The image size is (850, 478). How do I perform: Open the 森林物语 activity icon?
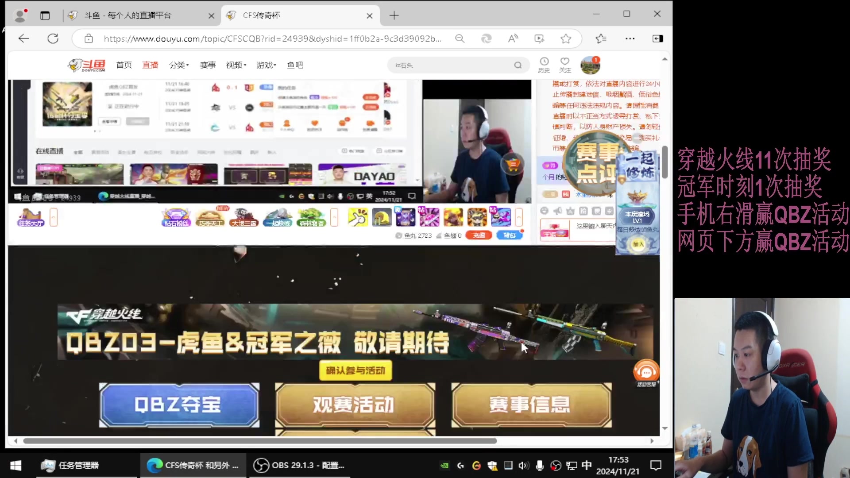[x=312, y=217]
